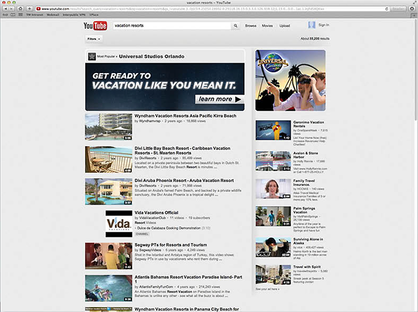The width and height of the screenshot is (418, 312).
Task: Click the Most Popular star icon
Action: (x=92, y=56)
